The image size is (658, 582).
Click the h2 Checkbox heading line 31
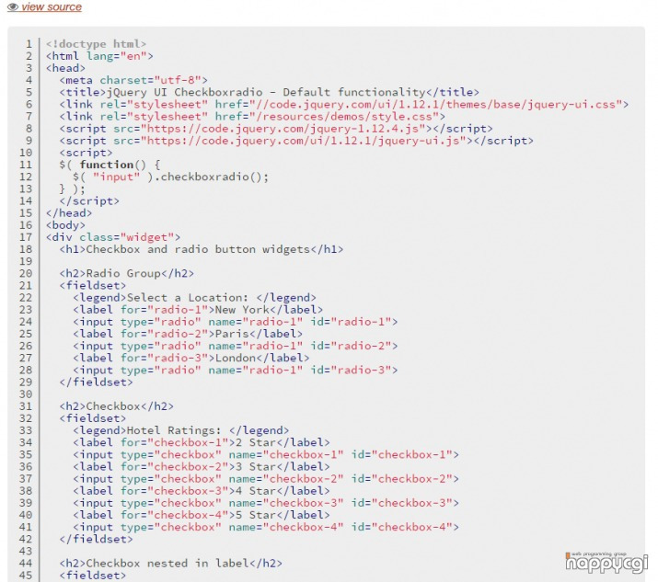(x=117, y=406)
